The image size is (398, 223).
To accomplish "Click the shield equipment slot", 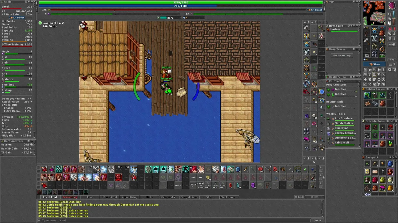I will 382,41.
